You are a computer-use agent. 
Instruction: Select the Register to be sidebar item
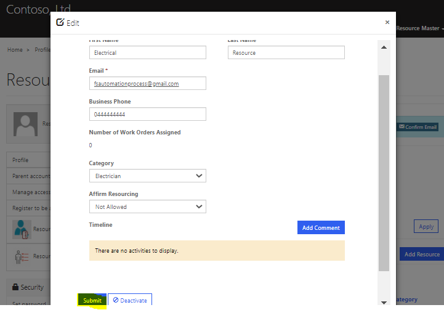click(28, 208)
